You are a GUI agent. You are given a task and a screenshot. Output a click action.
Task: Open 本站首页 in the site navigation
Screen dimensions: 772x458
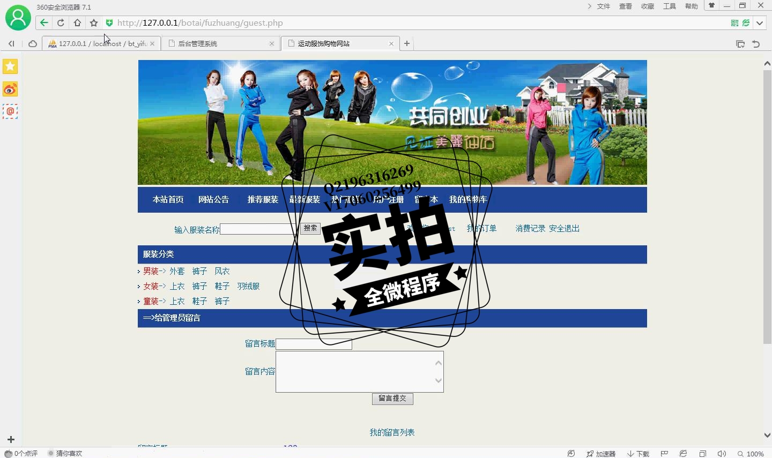(168, 199)
